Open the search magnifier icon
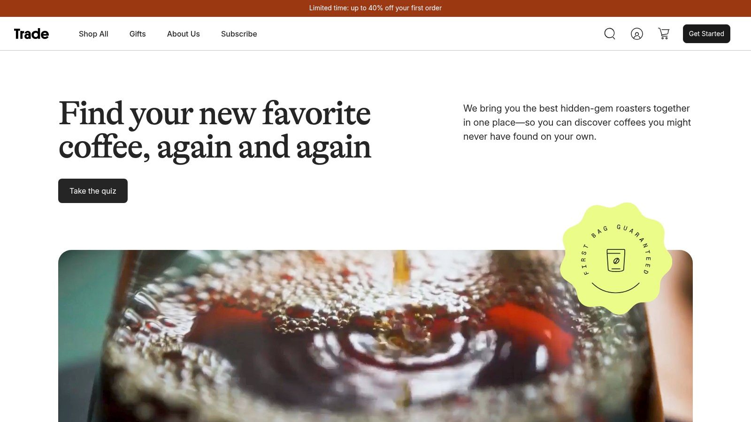This screenshot has width=751, height=422. [610, 34]
